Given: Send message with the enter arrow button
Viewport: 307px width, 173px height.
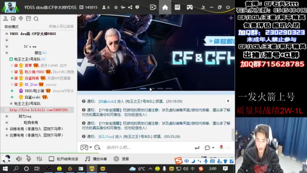Looking at the screenshot, I should pos(197,148).
